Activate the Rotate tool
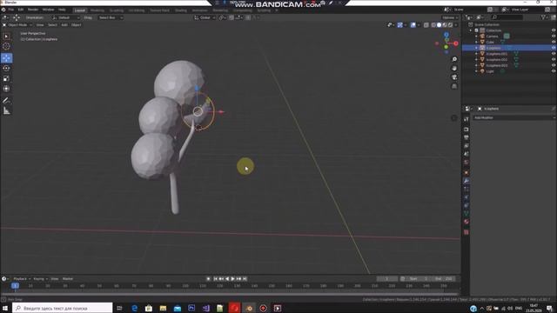 pyautogui.click(x=6, y=68)
